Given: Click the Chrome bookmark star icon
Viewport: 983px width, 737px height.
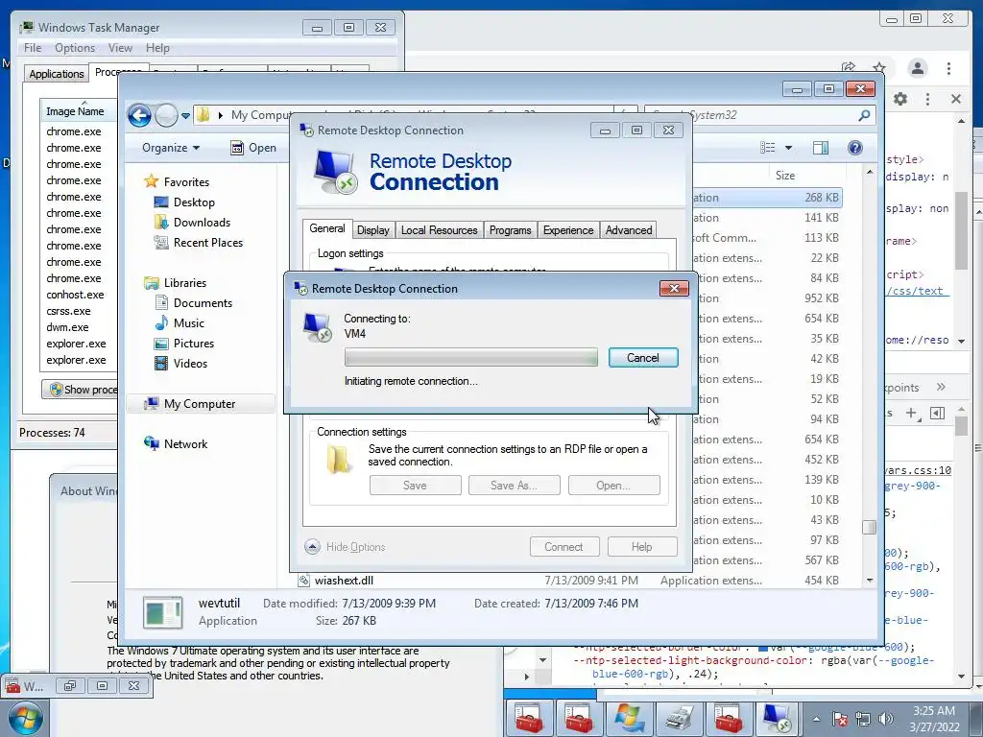Looking at the screenshot, I should 879,68.
